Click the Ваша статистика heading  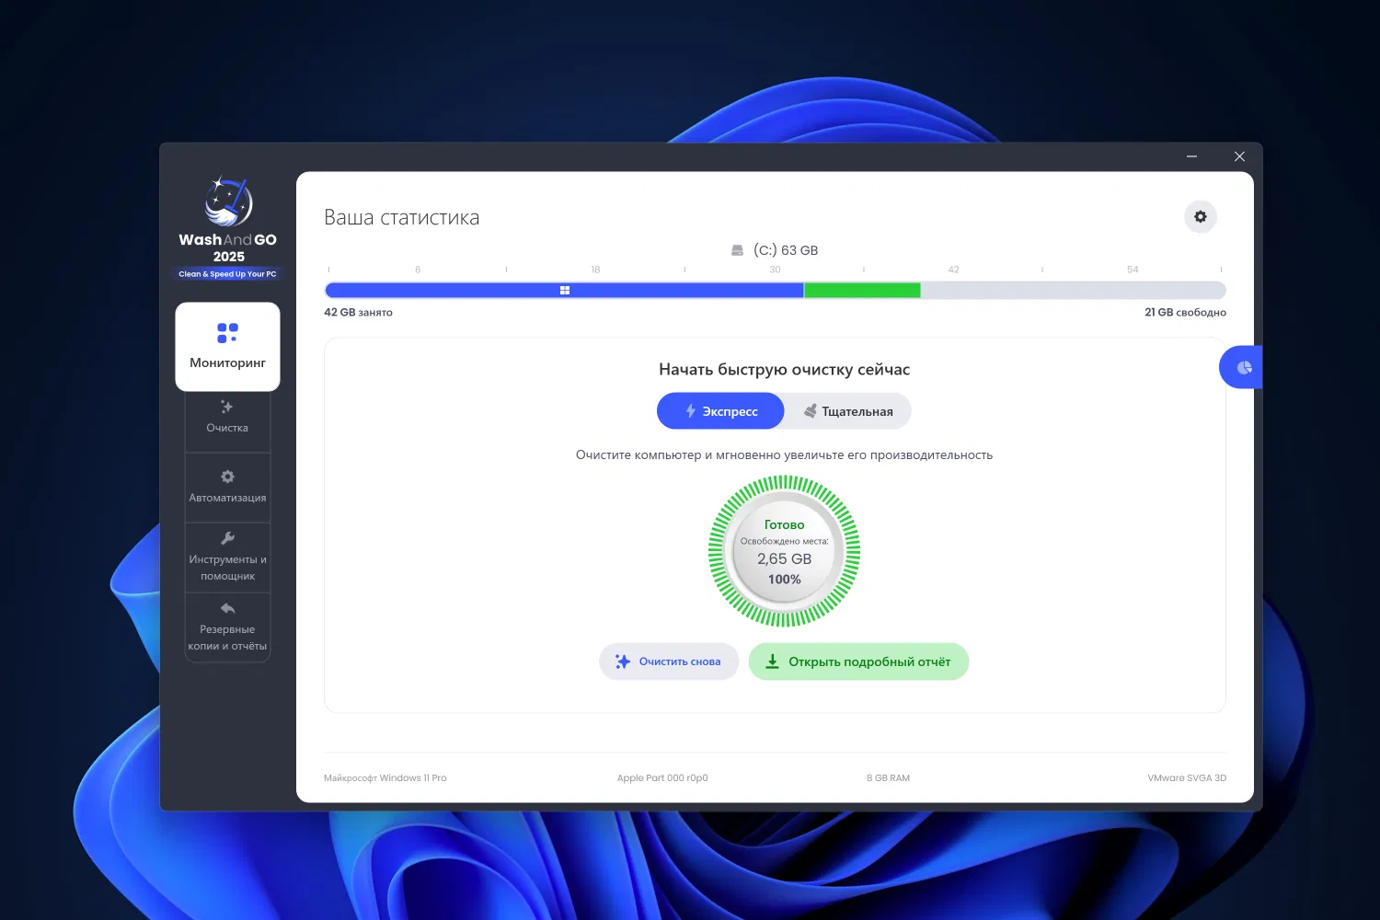[x=401, y=218]
